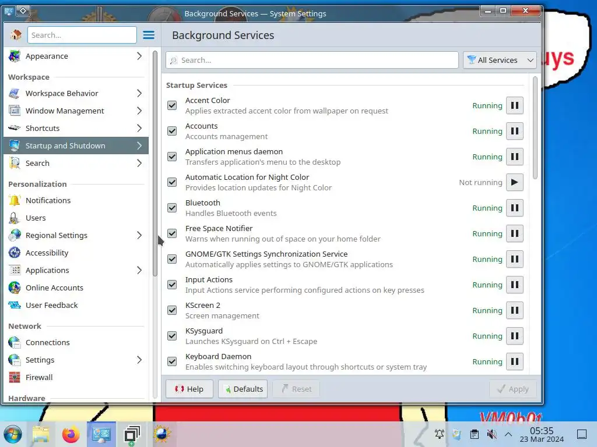
Task: Open the notifications bell in system tray
Action: pyautogui.click(x=440, y=434)
